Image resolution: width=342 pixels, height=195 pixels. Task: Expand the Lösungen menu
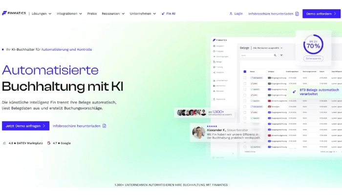tap(42, 14)
